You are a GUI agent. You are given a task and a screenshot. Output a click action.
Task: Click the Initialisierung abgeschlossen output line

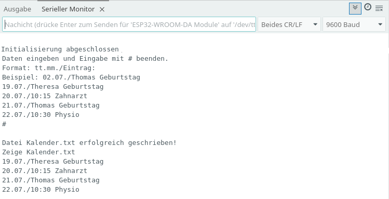60,49
